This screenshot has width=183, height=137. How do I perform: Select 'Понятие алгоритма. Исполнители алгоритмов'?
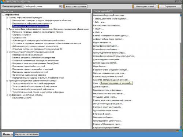pos(34,58)
